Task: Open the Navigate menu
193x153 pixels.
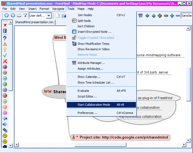Action: [58, 9]
